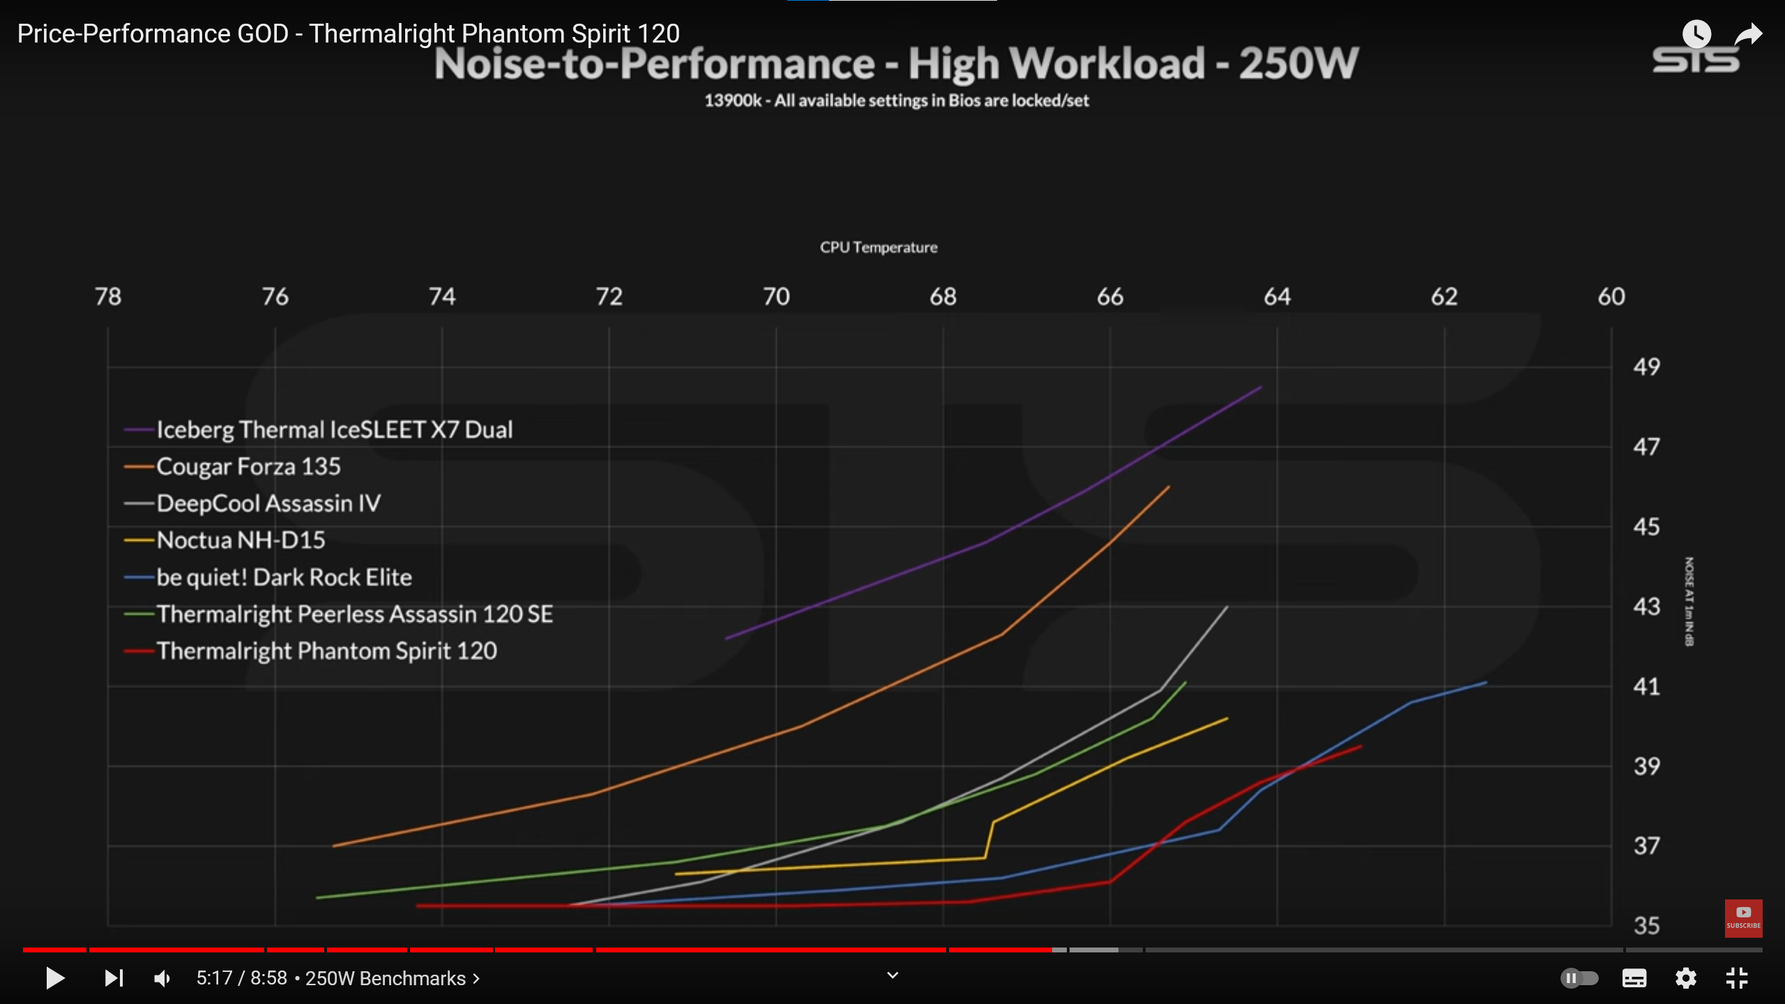Image resolution: width=1785 pixels, height=1004 pixels.
Task: Click the down chevron below progress bar
Action: click(x=892, y=975)
